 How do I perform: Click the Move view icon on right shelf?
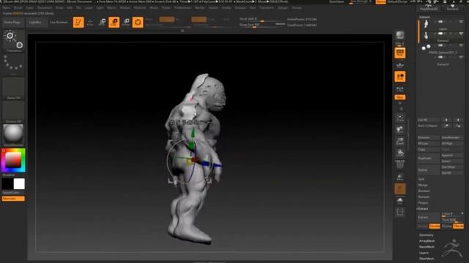(x=400, y=129)
